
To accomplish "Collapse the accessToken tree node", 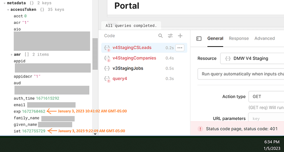I will (x=8, y=10).
